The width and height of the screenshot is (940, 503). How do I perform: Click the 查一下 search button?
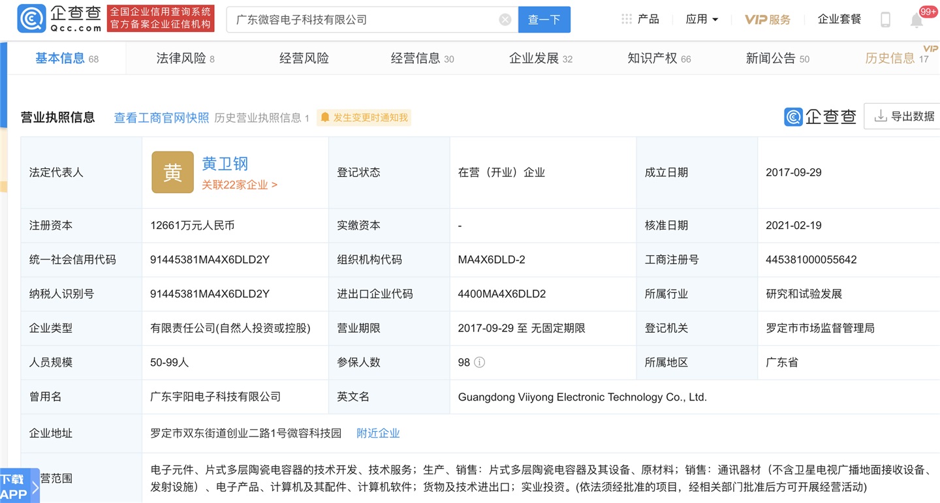tap(544, 20)
